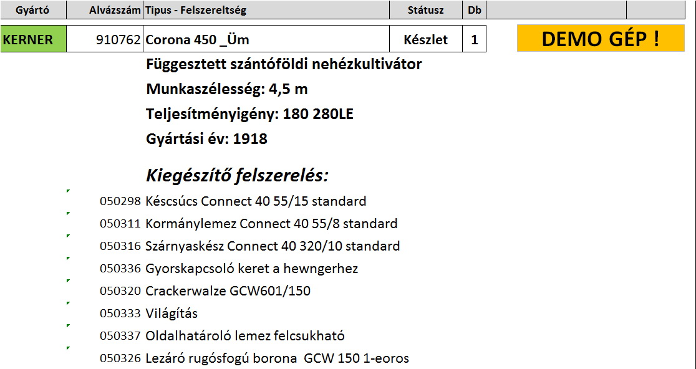Screen dimensions: 696x369
Task: Select the Világítás entry
Action: 172,314
